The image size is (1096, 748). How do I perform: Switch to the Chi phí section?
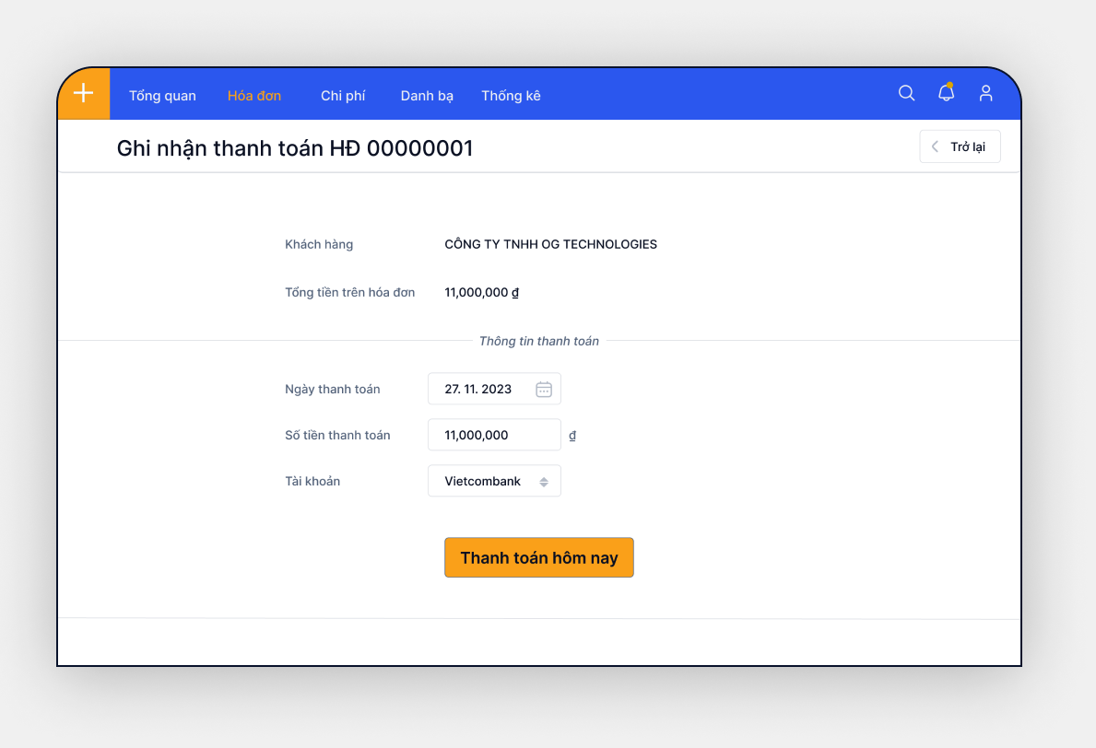click(343, 96)
